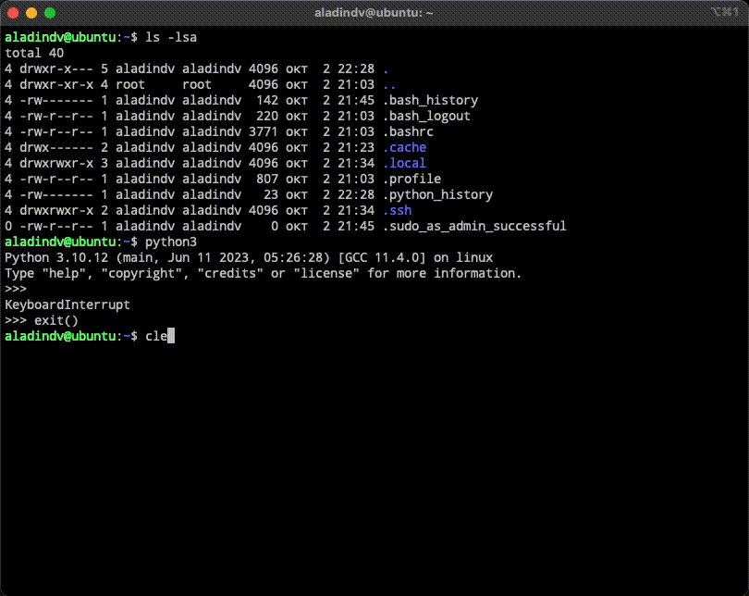Click the .bashrc filename entry
This screenshot has width=749, height=596.
408,131
